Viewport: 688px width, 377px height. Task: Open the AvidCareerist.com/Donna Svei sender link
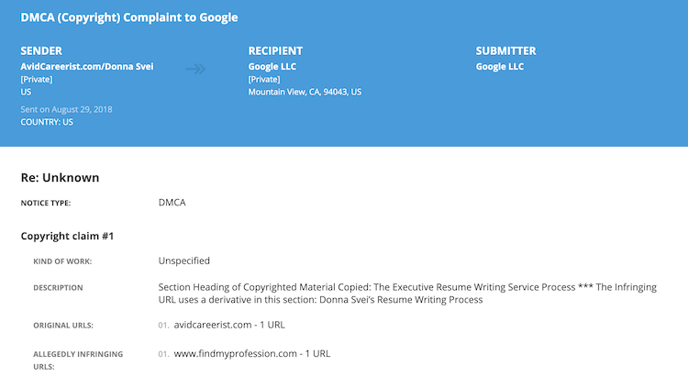coord(87,67)
